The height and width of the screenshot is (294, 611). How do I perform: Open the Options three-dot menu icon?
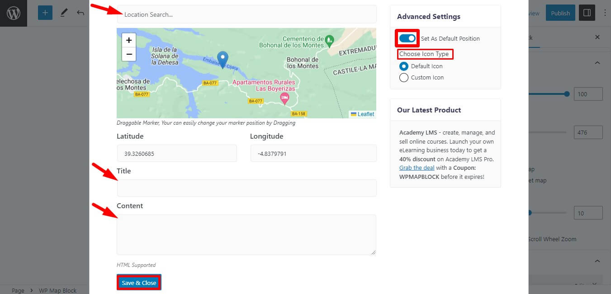point(605,13)
